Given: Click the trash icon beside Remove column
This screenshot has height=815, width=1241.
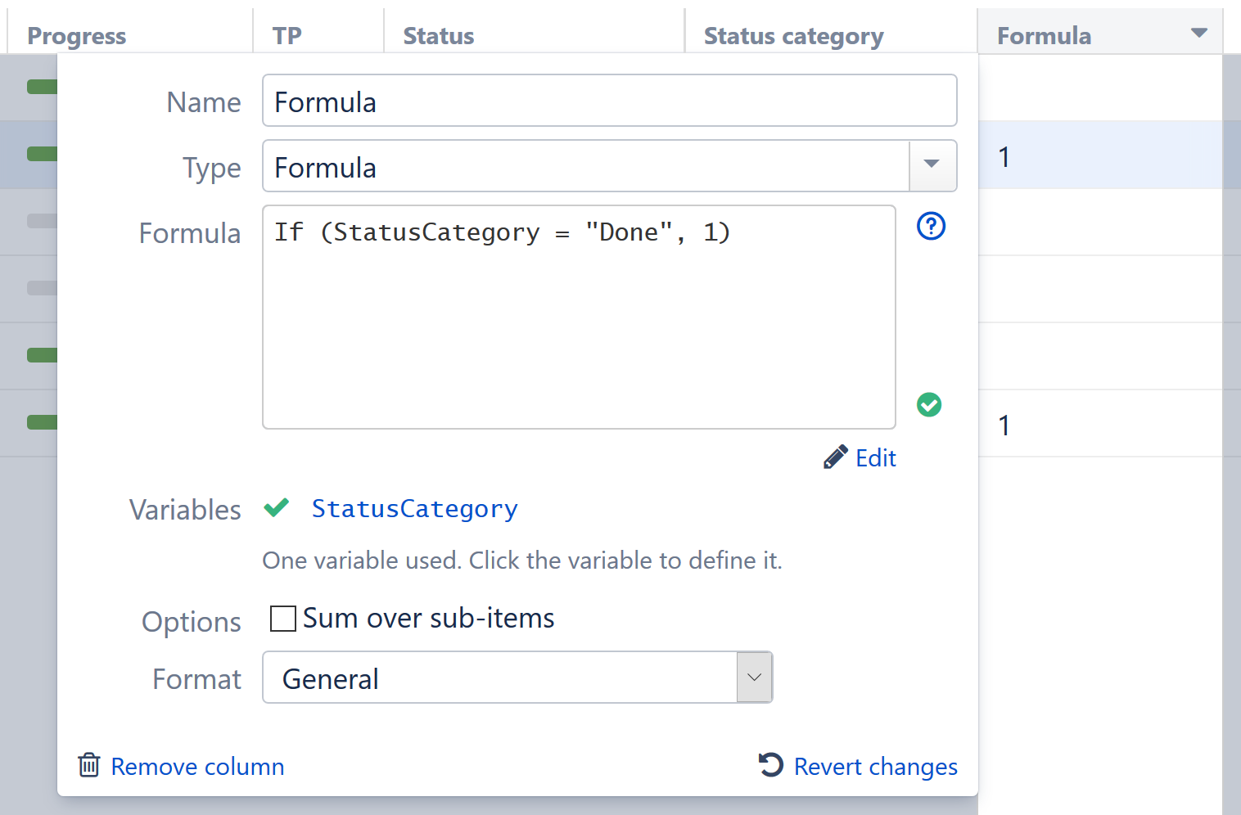Looking at the screenshot, I should click(89, 765).
